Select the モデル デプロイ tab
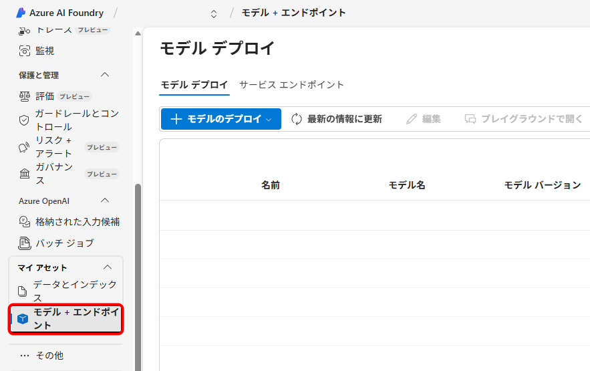This screenshot has height=371, width=590. 194,85
